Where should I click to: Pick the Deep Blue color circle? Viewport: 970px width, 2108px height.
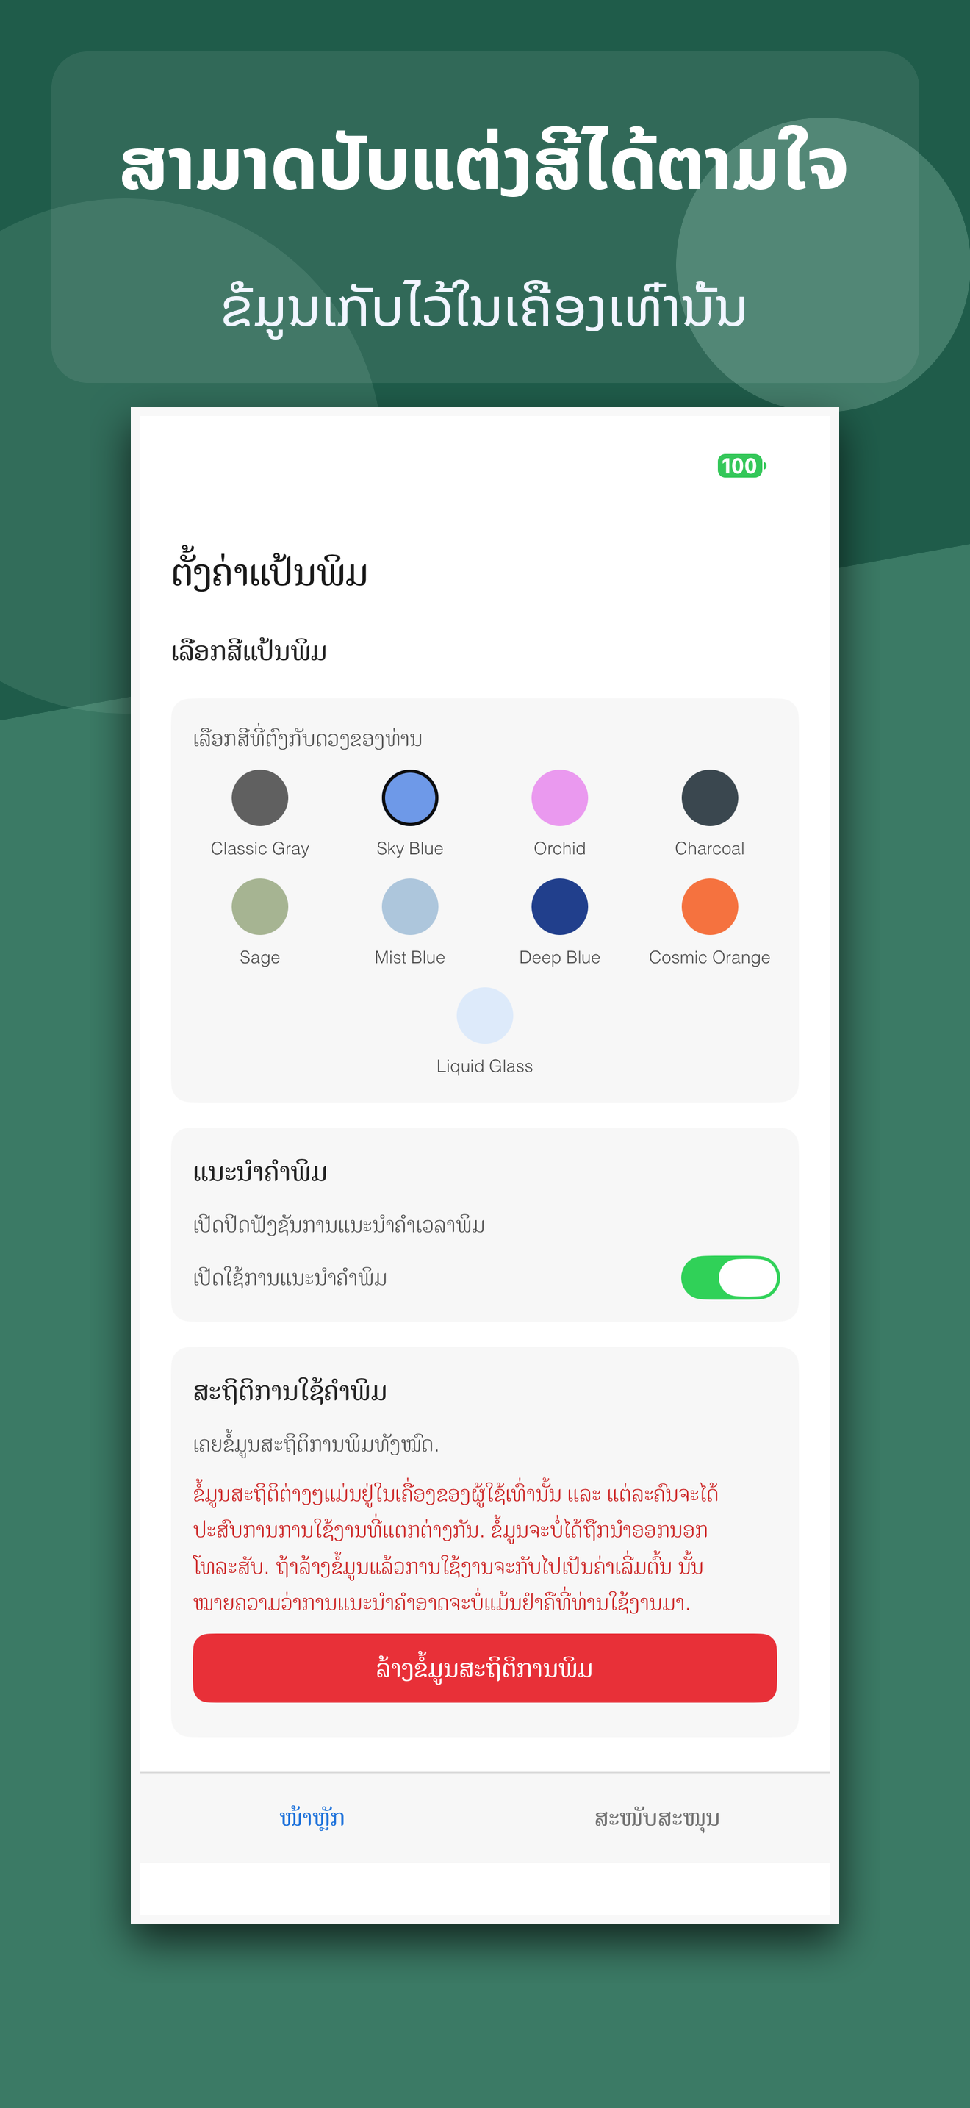tap(559, 907)
